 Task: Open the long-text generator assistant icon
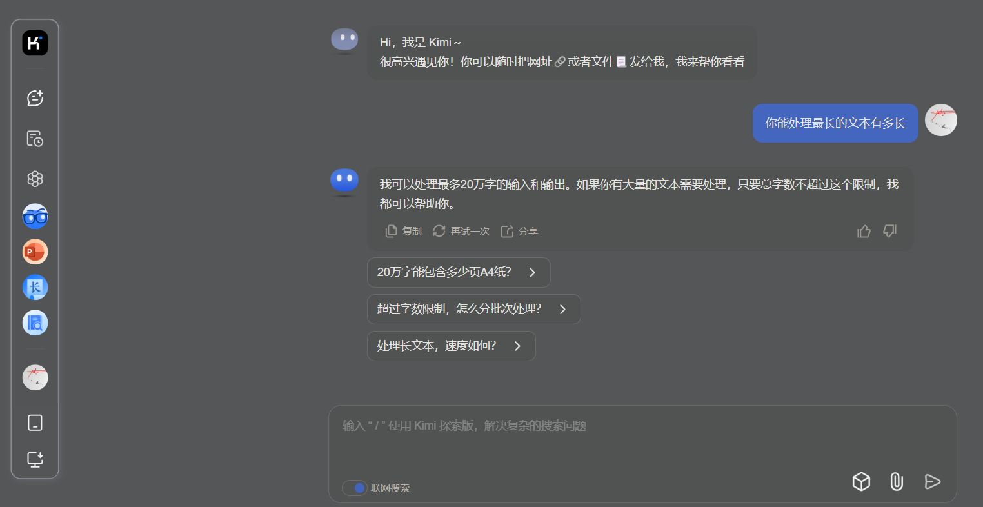pos(35,287)
